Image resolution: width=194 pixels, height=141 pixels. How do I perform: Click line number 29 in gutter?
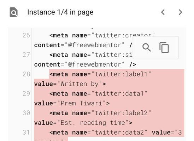(26, 93)
